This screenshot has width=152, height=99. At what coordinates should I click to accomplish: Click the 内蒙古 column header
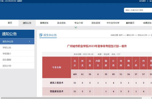(x=98, y=63)
